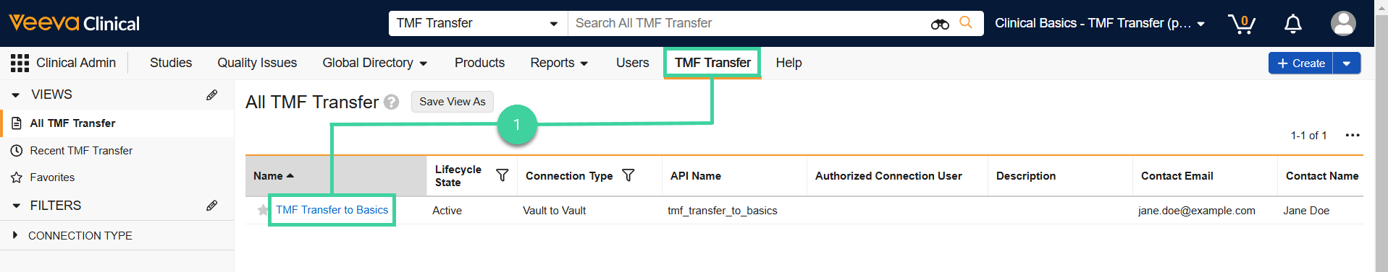This screenshot has width=1388, height=272.
Task: Filter by Lifecycle State funnel icon
Action: [502, 175]
